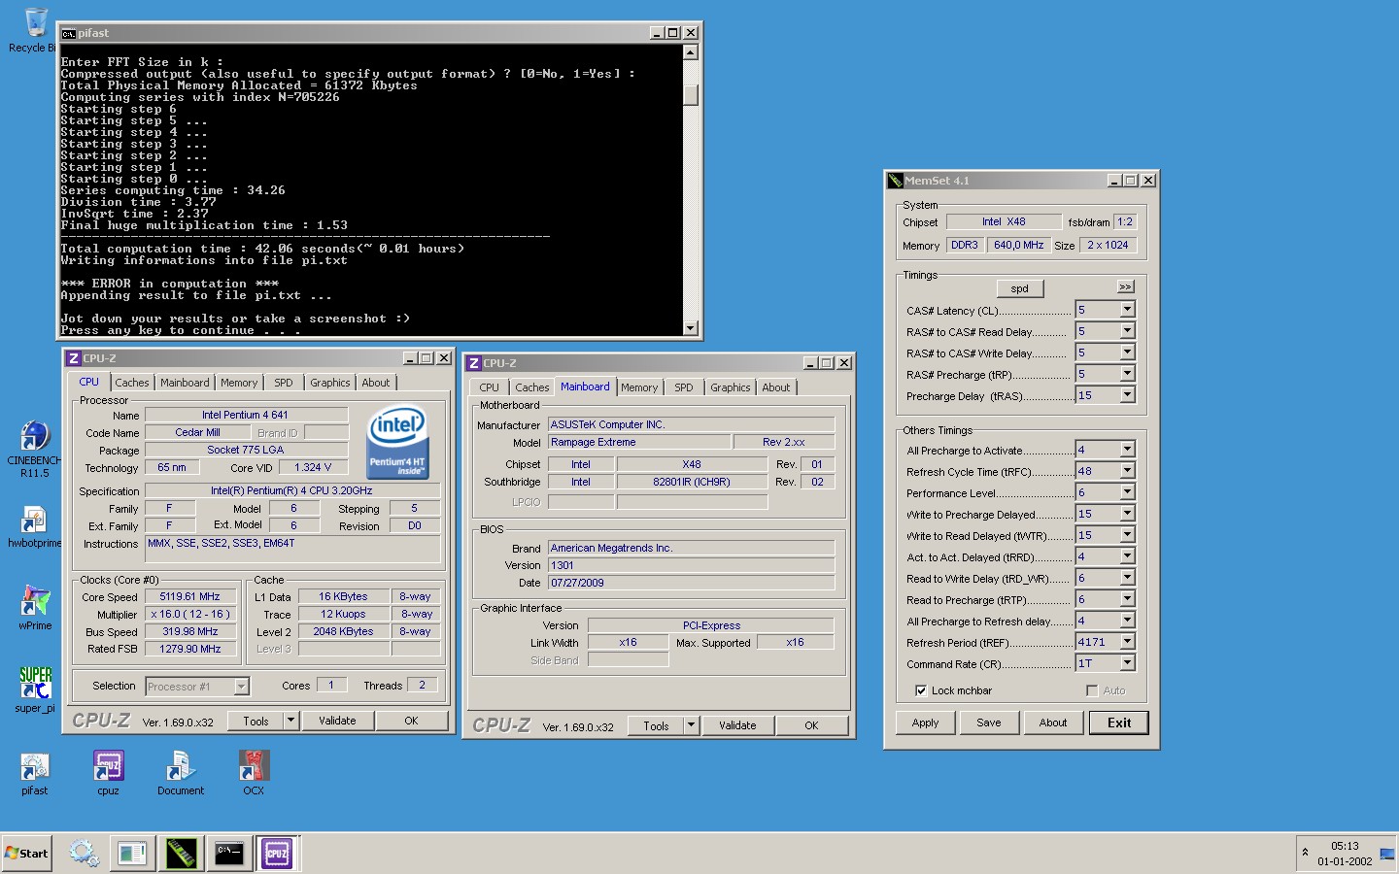
Task: Toggle the Auto checkbox in MemSet
Action: click(1092, 690)
